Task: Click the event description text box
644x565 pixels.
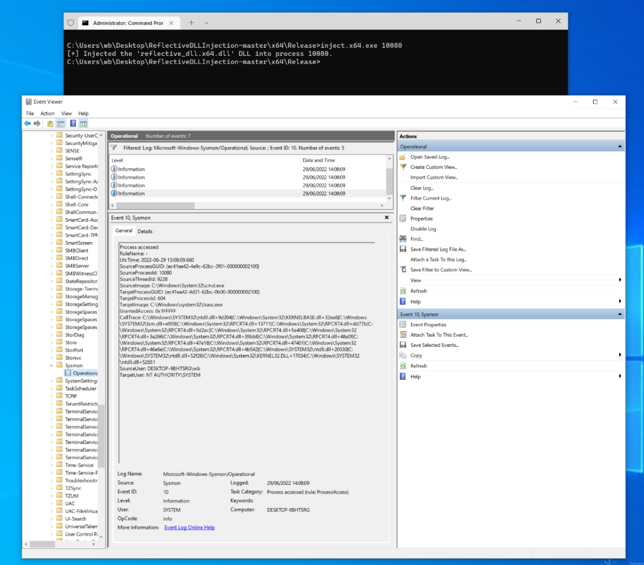Action: (x=246, y=353)
